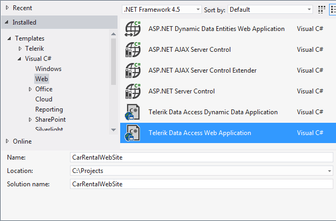Select Windows under Visual C#
This screenshot has height=221, width=336.
48,69
